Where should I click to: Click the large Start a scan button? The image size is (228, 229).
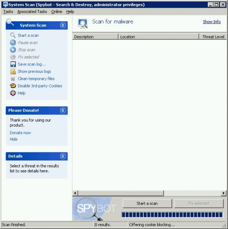(x=147, y=204)
